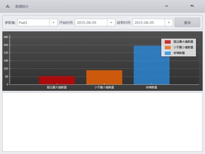Click the back arrow icon in title bar
The width and height of the screenshot is (205, 154).
(192, 6)
